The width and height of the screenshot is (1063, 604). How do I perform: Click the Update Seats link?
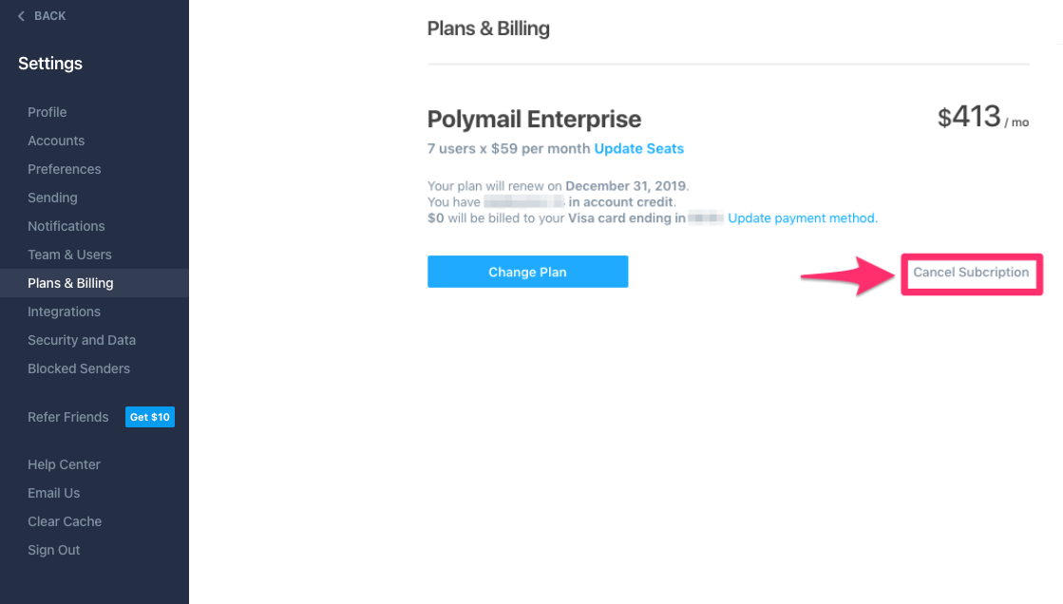[638, 148]
